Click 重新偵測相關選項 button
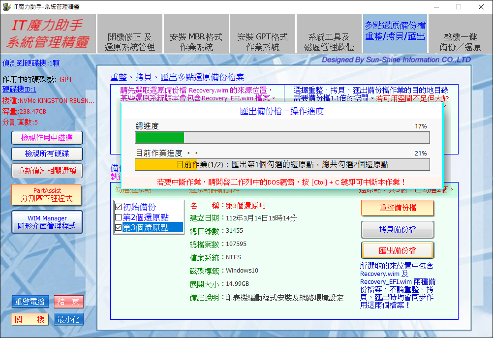493x338 pixels. click(47, 170)
